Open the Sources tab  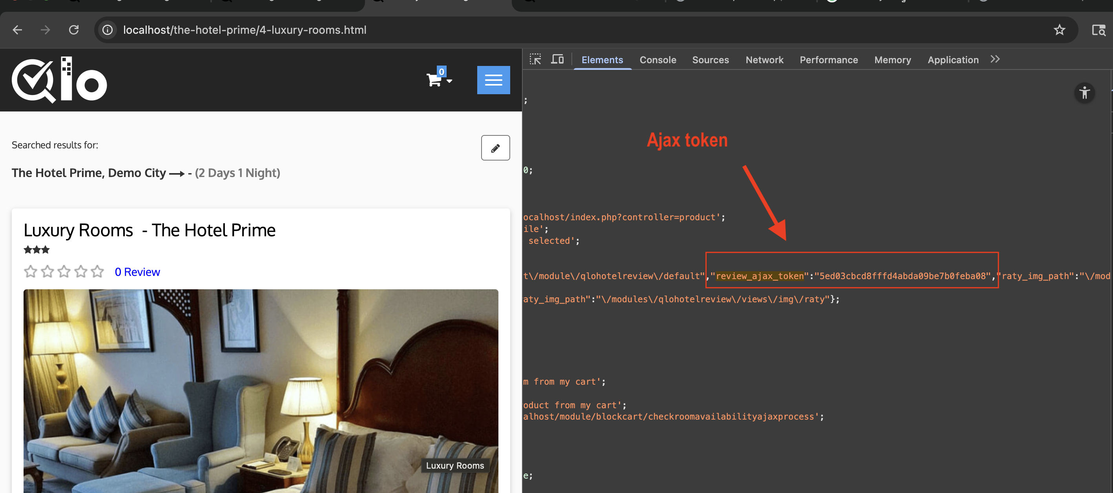(710, 60)
